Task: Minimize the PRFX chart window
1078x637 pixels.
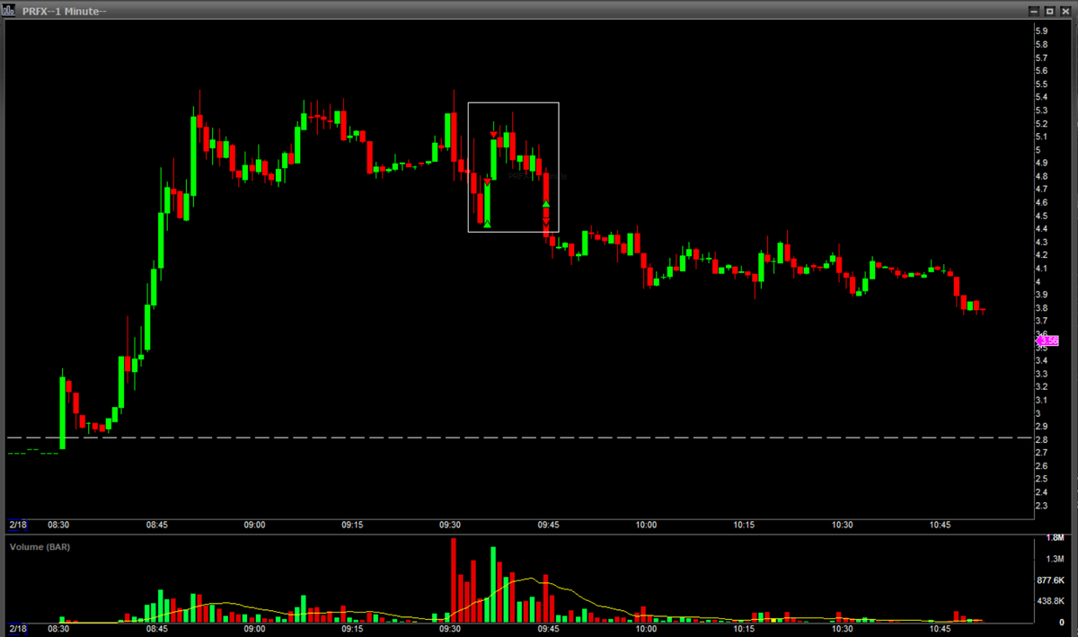Action: click(x=1033, y=10)
